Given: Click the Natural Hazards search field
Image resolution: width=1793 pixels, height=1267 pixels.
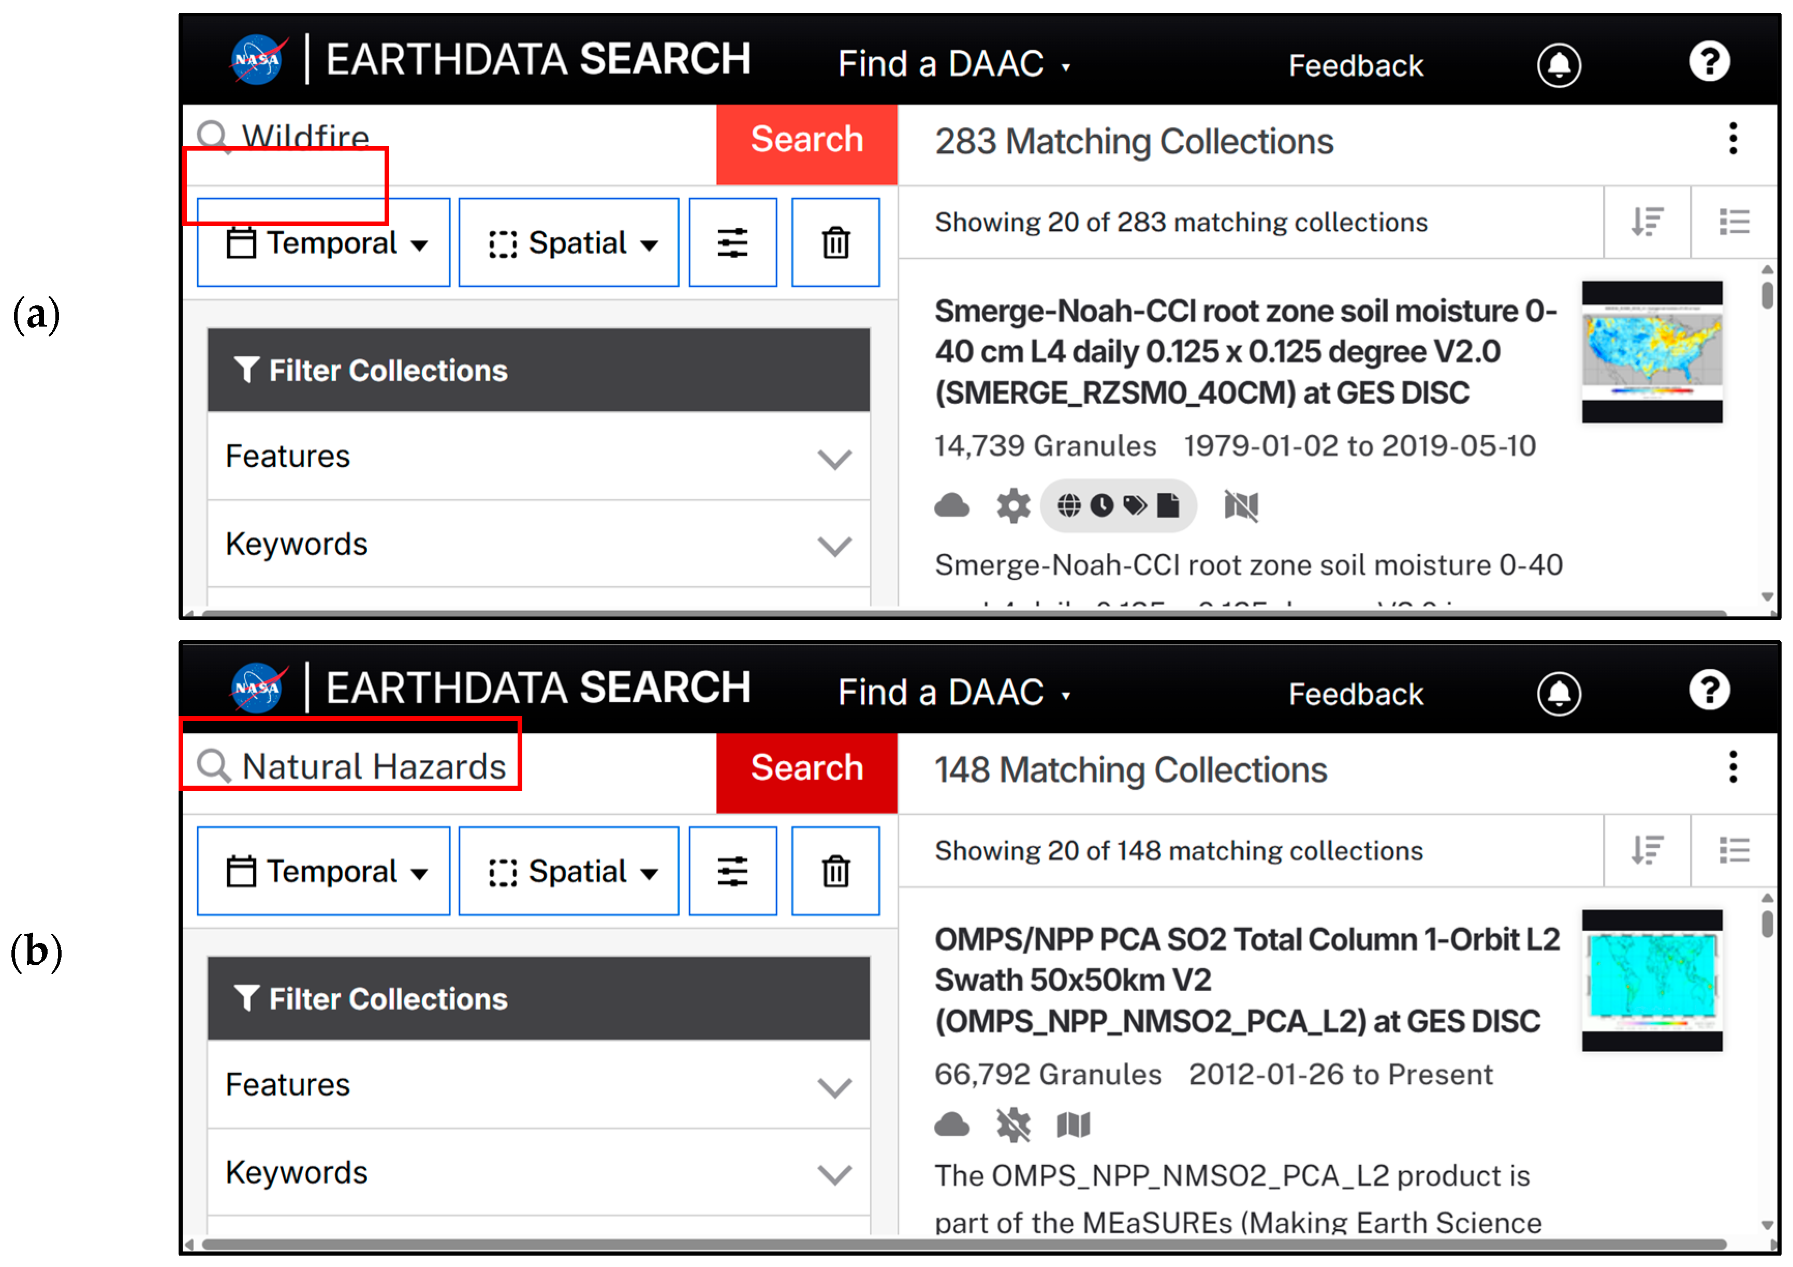Looking at the screenshot, I should point(375,767).
